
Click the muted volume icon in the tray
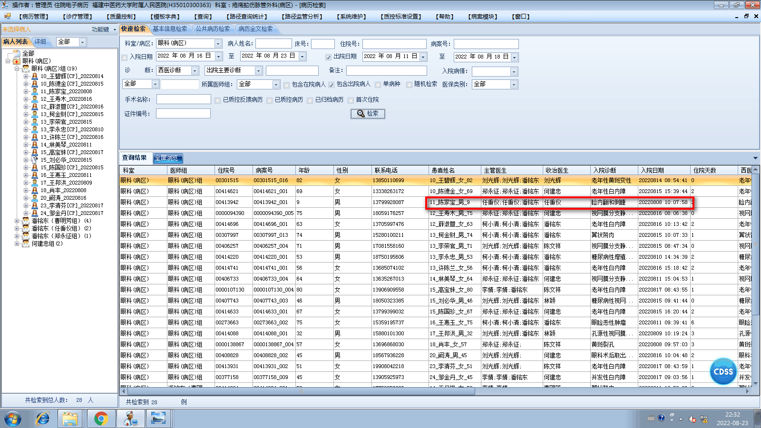(692, 419)
